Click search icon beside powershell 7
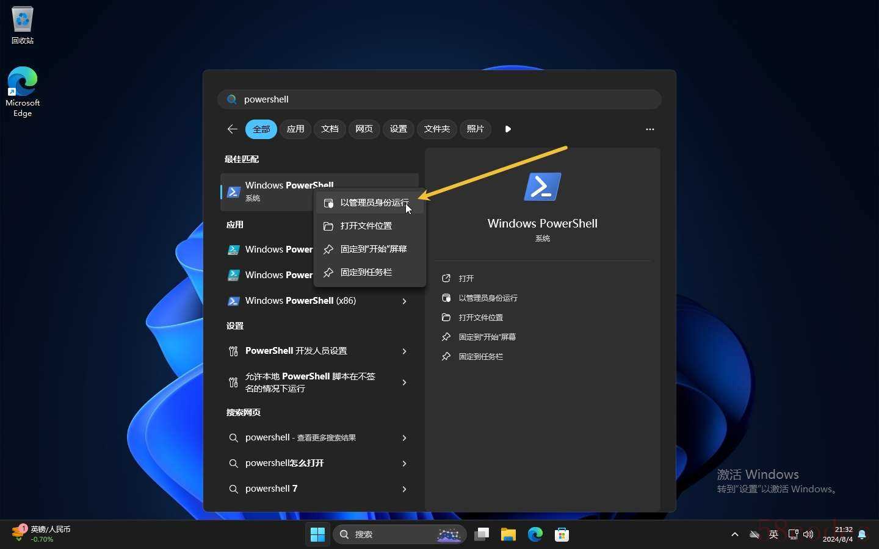Viewport: 879px width, 549px height. pyautogui.click(x=233, y=489)
